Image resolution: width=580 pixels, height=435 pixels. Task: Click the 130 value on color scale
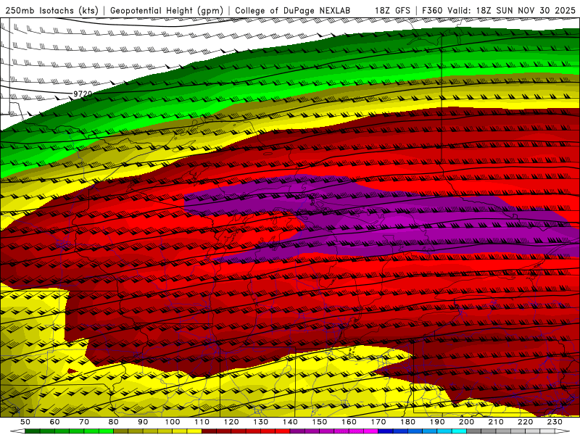point(261,422)
